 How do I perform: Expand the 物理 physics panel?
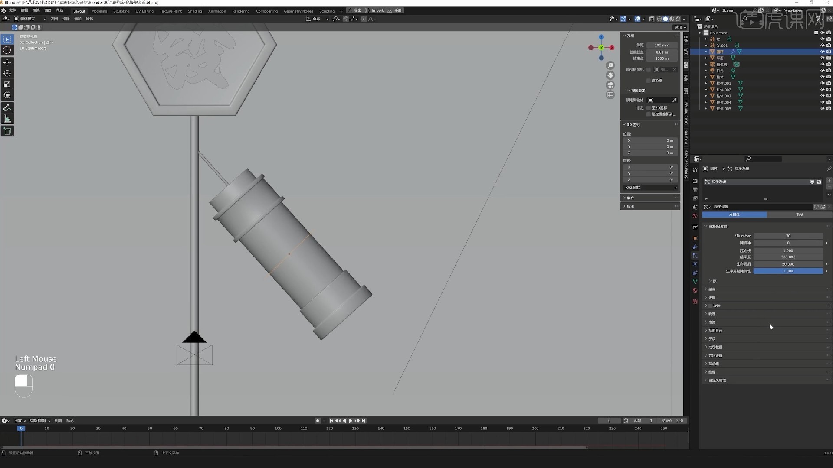click(x=766, y=314)
